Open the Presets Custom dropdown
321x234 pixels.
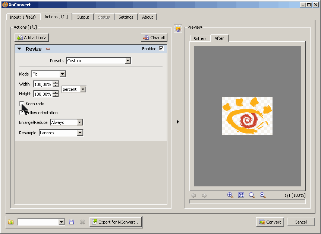pyautogui.click(x=98, y=61)
